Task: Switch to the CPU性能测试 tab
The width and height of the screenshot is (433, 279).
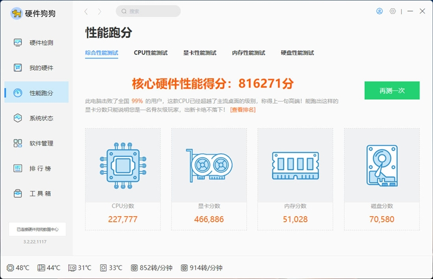Action: point(150,52)
